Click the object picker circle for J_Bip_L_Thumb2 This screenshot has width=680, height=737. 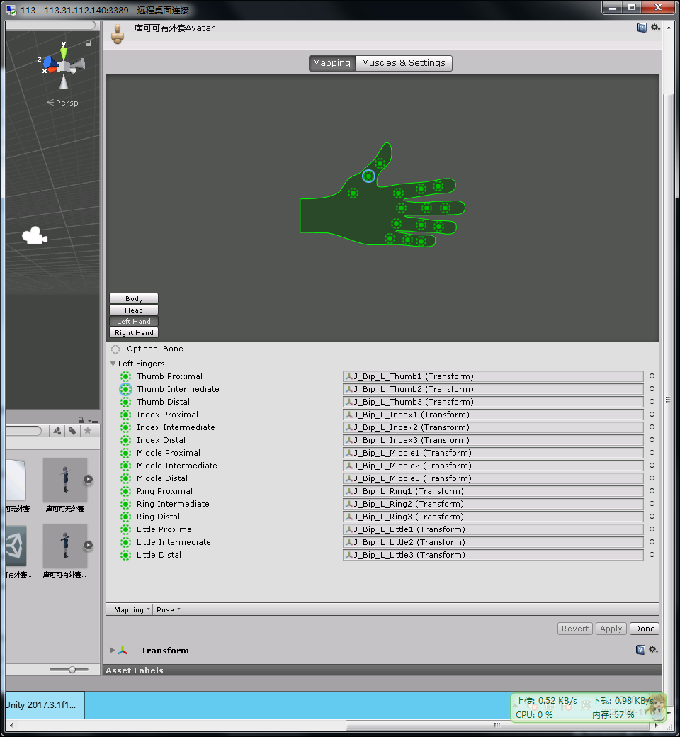tap(652, 389)
